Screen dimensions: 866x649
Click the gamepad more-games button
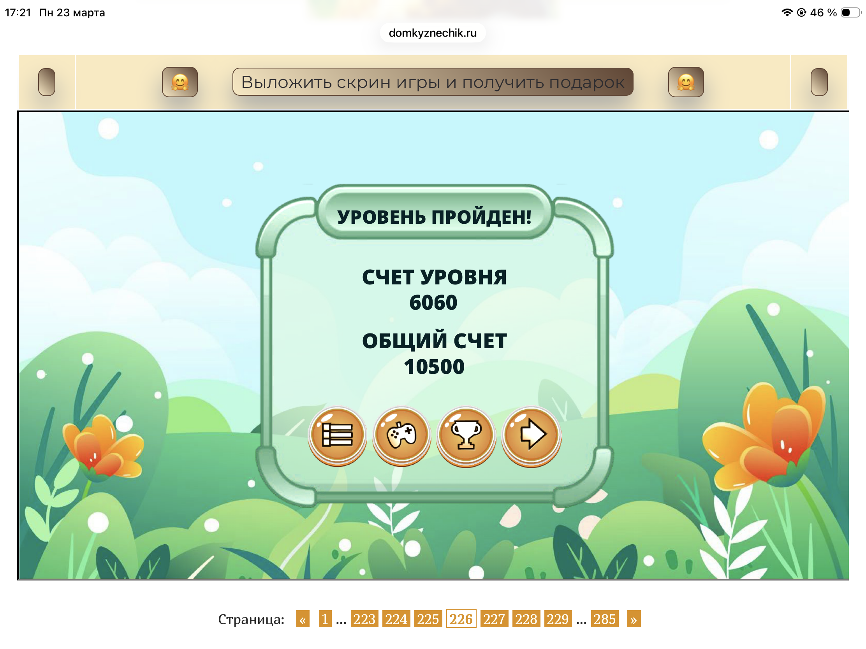click(x=401, y=435)
